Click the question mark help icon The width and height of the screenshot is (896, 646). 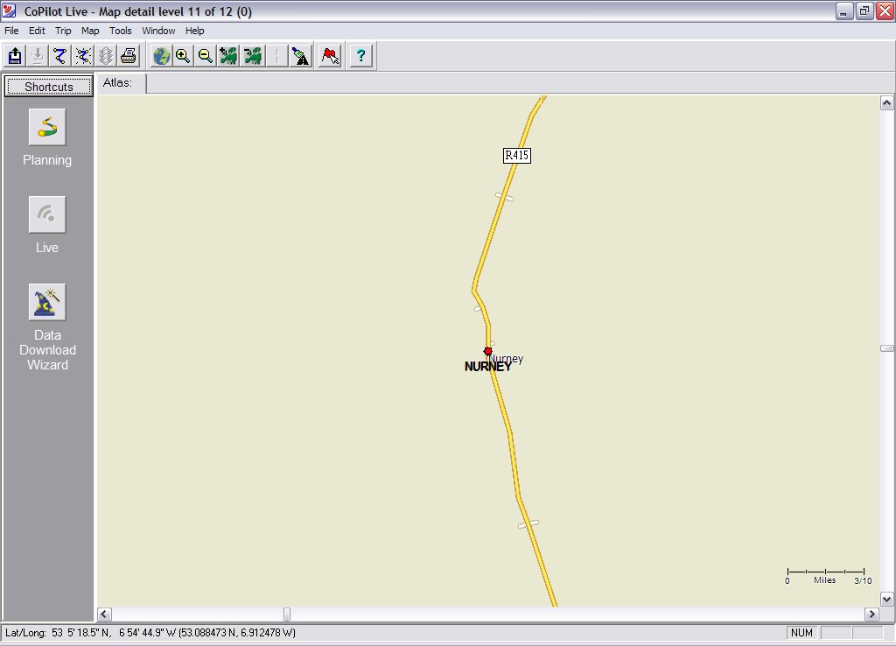[x=360, y=56]
